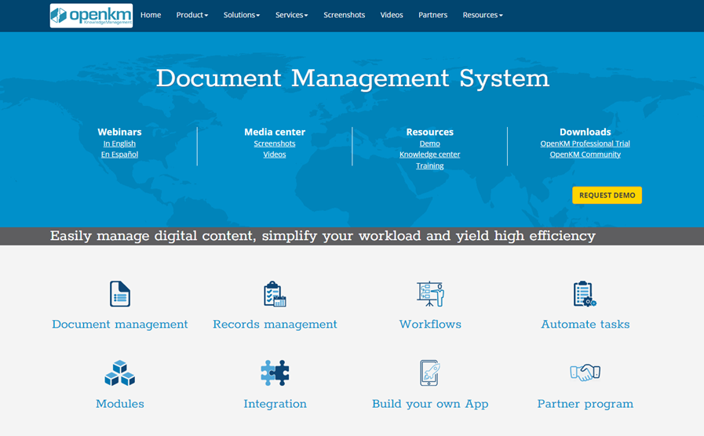Expand the Services dropdown menu
The image size is (704, 436).
(291, 15)
